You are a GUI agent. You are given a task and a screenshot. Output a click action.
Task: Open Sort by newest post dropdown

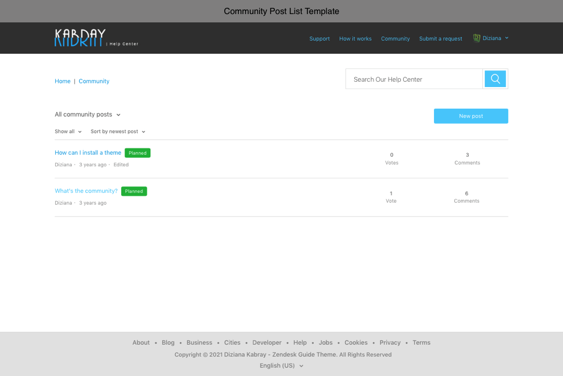[x=118, y=132]
